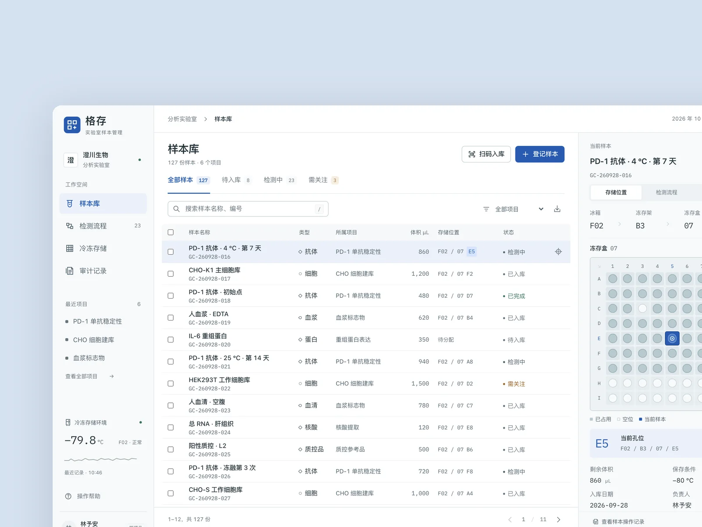Check the CHO-S 工作细胞库 row

171,494
